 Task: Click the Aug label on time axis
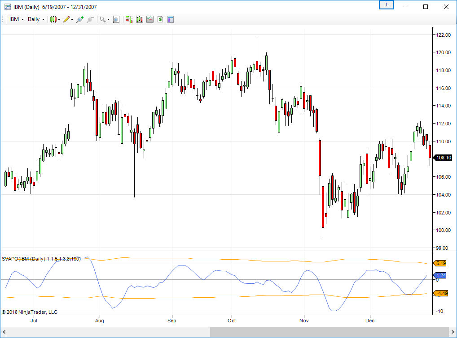pos(99,321)
